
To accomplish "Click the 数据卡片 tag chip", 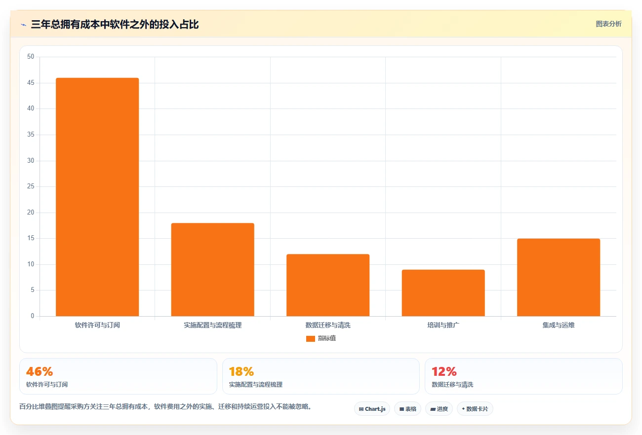I will pyautogui.click(x=475, y=409).
